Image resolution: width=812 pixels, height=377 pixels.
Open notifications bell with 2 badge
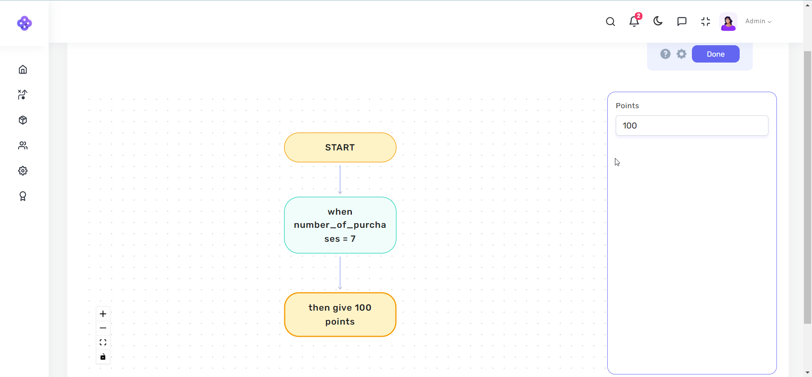coord(634,22)
